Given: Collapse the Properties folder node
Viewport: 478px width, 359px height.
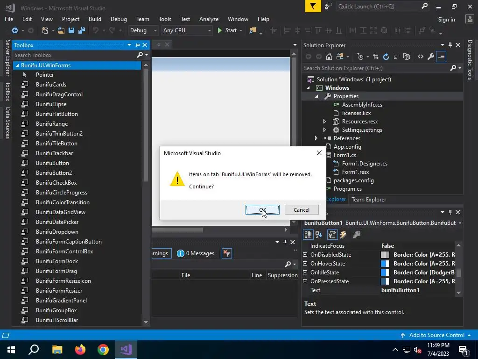Looking at the screenshot, I should point(316,96).
